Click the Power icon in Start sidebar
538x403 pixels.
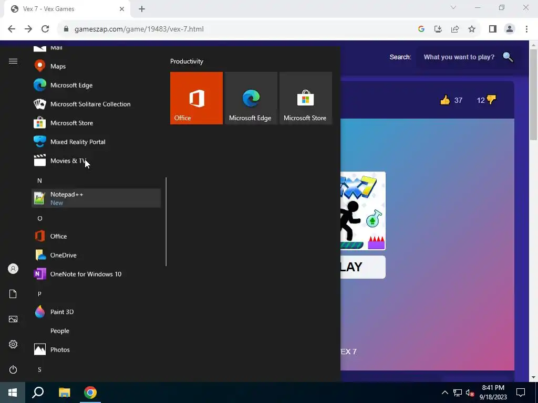(x=13, y=369)
